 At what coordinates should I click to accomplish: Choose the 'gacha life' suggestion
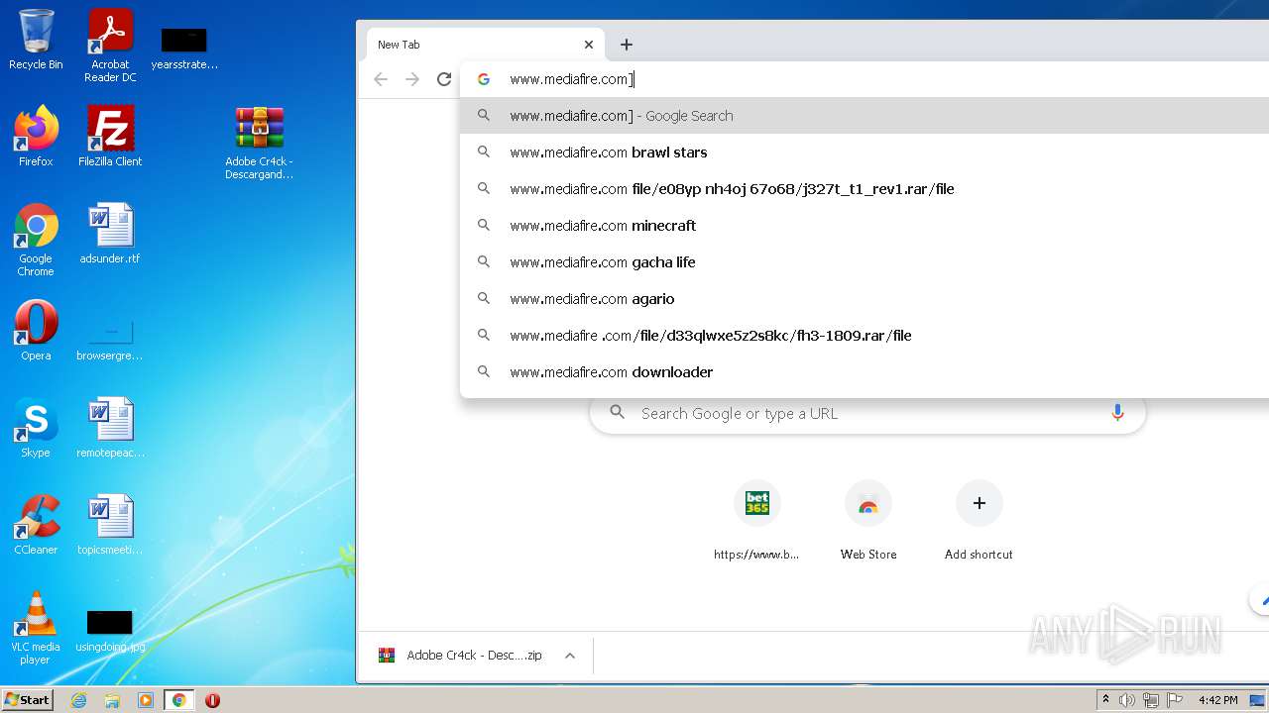pyautogui.click(x=865, y=262)
